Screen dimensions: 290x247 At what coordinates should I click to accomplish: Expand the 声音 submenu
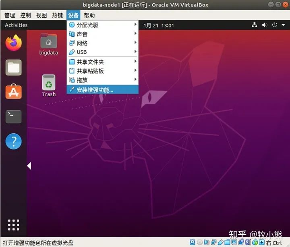pos(102,34)
